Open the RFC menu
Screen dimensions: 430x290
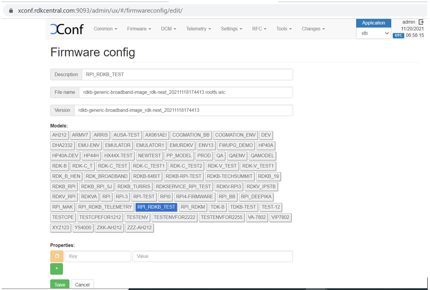point(259,29)
